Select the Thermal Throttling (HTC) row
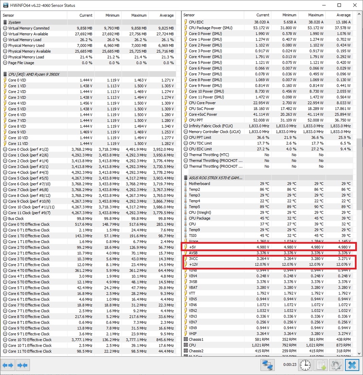 pyautogui.click(x=267, y=155)
